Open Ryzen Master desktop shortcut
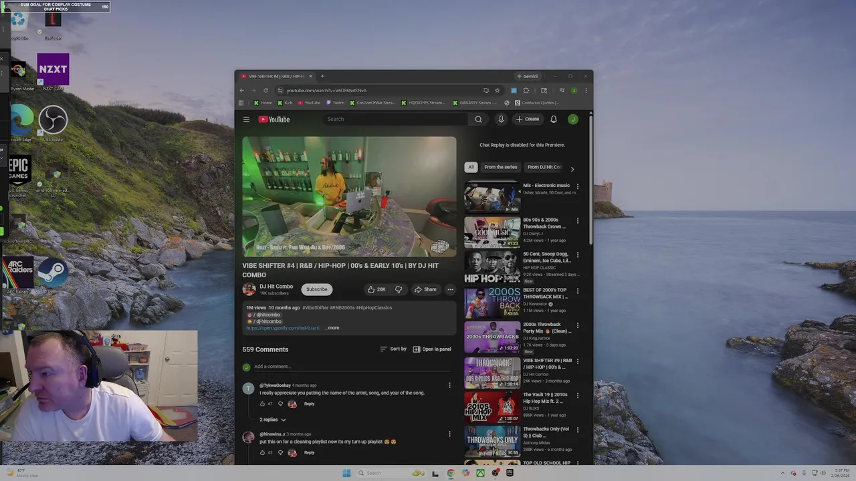 coord(20,75)
